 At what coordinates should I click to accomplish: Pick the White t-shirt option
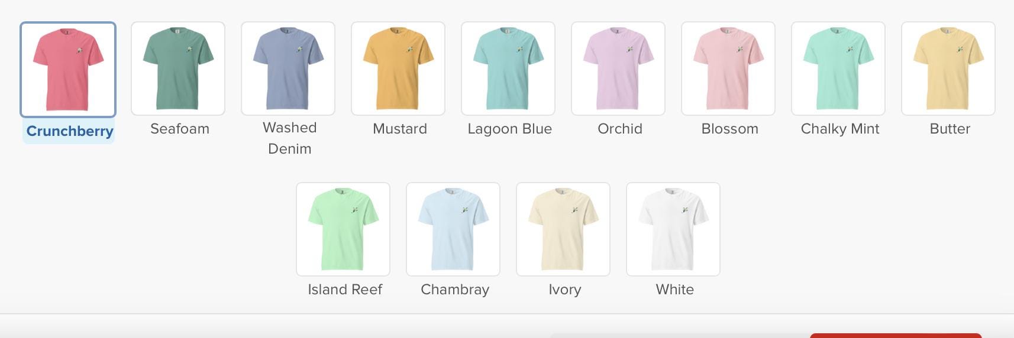coord(673,229)
